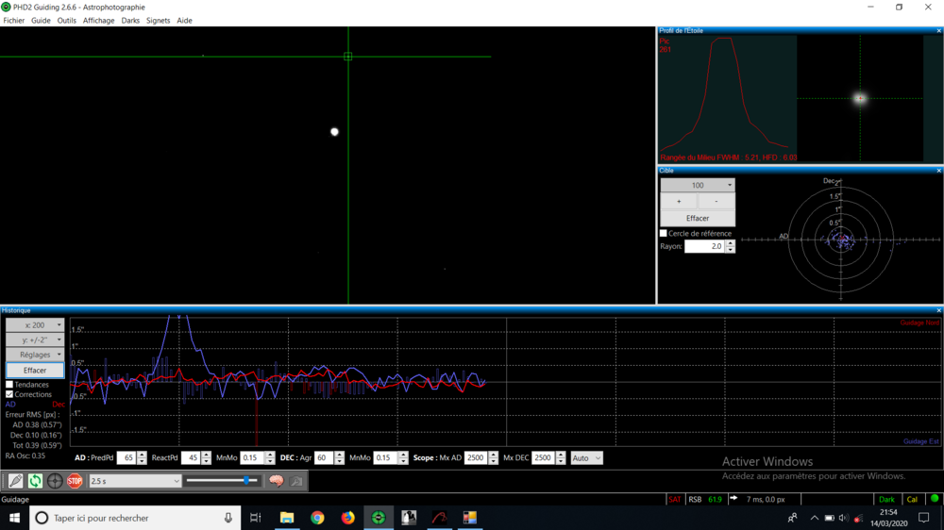
Task: Click Effacer in Historique panel
Action: (x=35, y=371)
